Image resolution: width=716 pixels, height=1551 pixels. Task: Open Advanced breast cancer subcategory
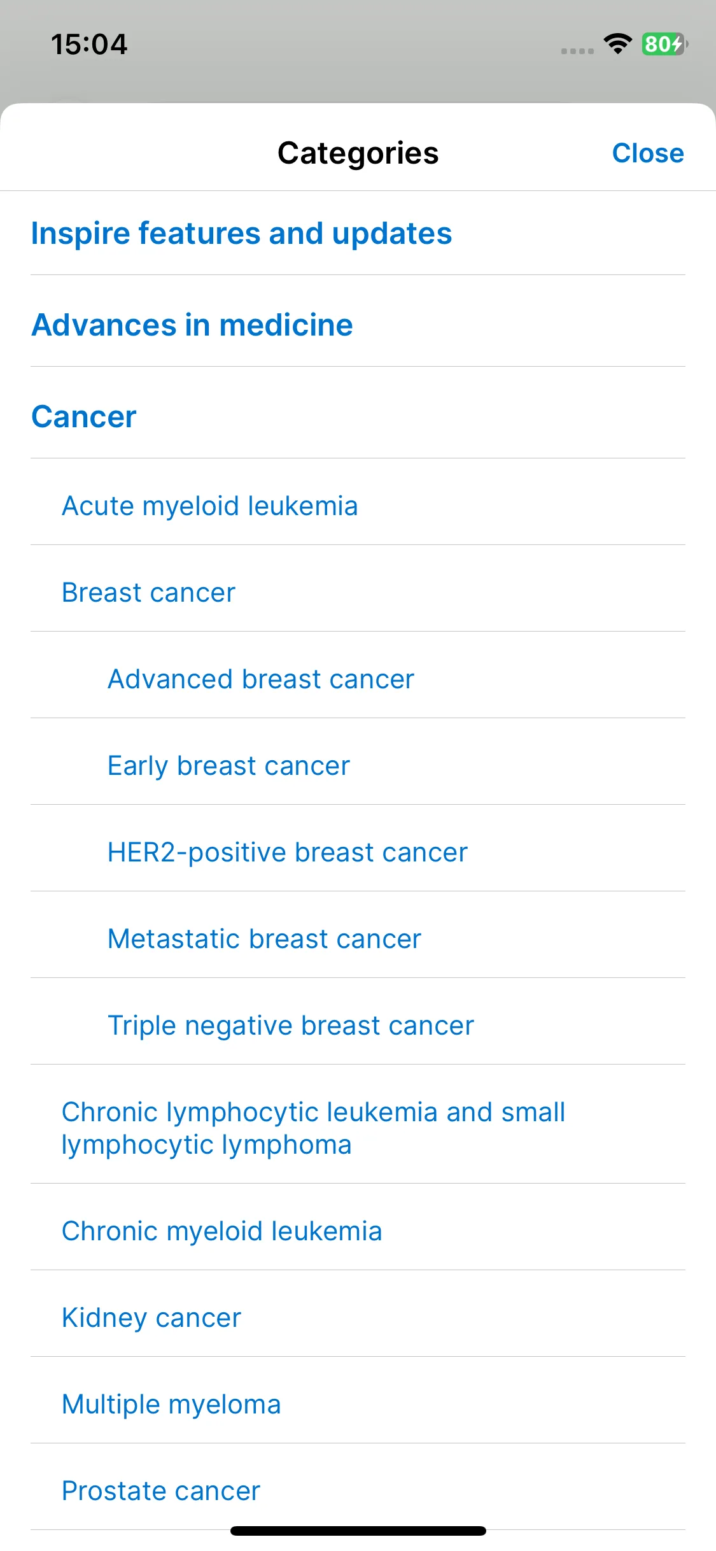click(358, 679)
